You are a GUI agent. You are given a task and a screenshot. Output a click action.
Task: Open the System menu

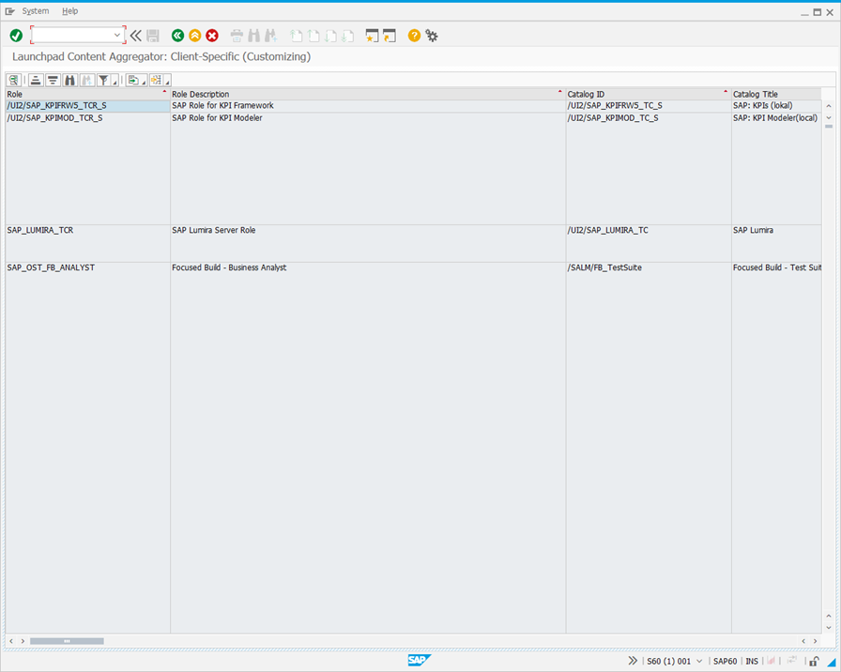click(x=34, y=10)
